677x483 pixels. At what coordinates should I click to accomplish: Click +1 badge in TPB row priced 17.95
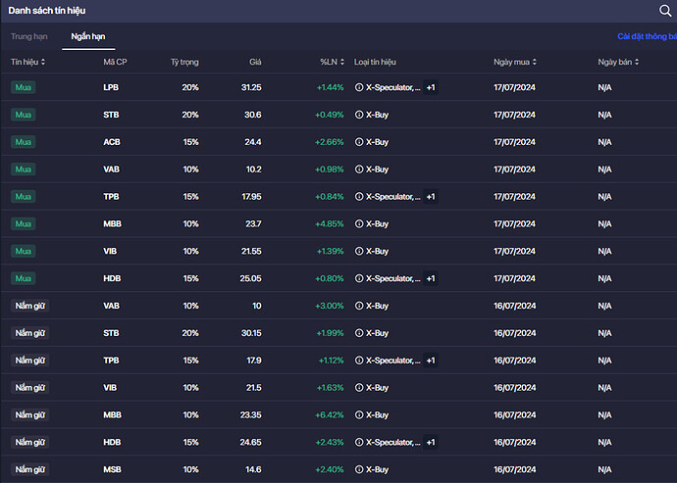click(x=430, y=196)
